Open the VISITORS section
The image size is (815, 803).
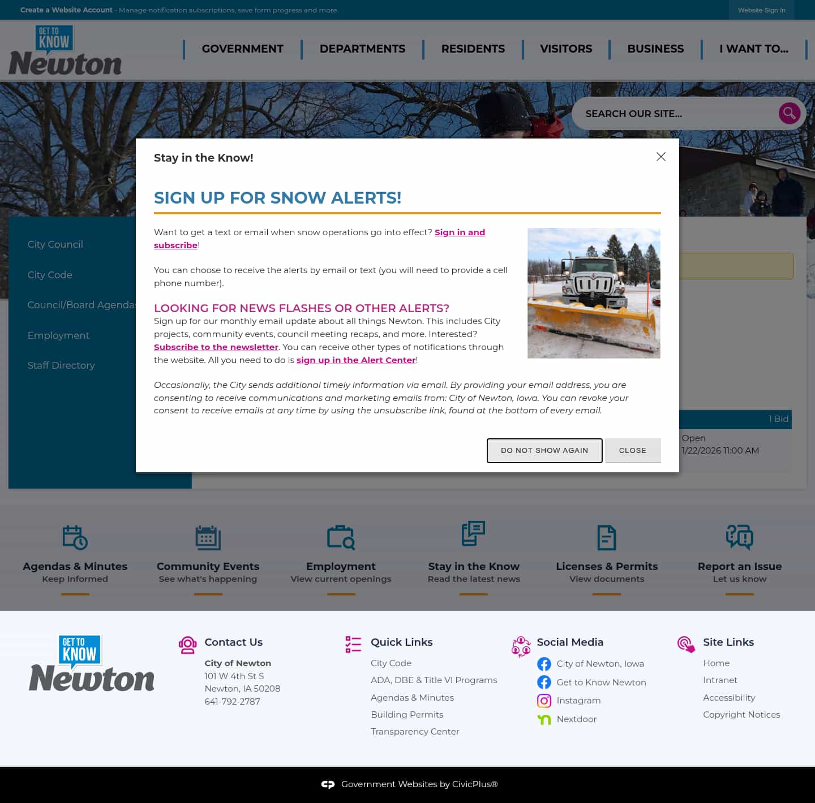[x=566, y=49]
